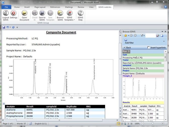Click the Zoom Out minus button
169x127 pixels.
[x=143, y=123]
